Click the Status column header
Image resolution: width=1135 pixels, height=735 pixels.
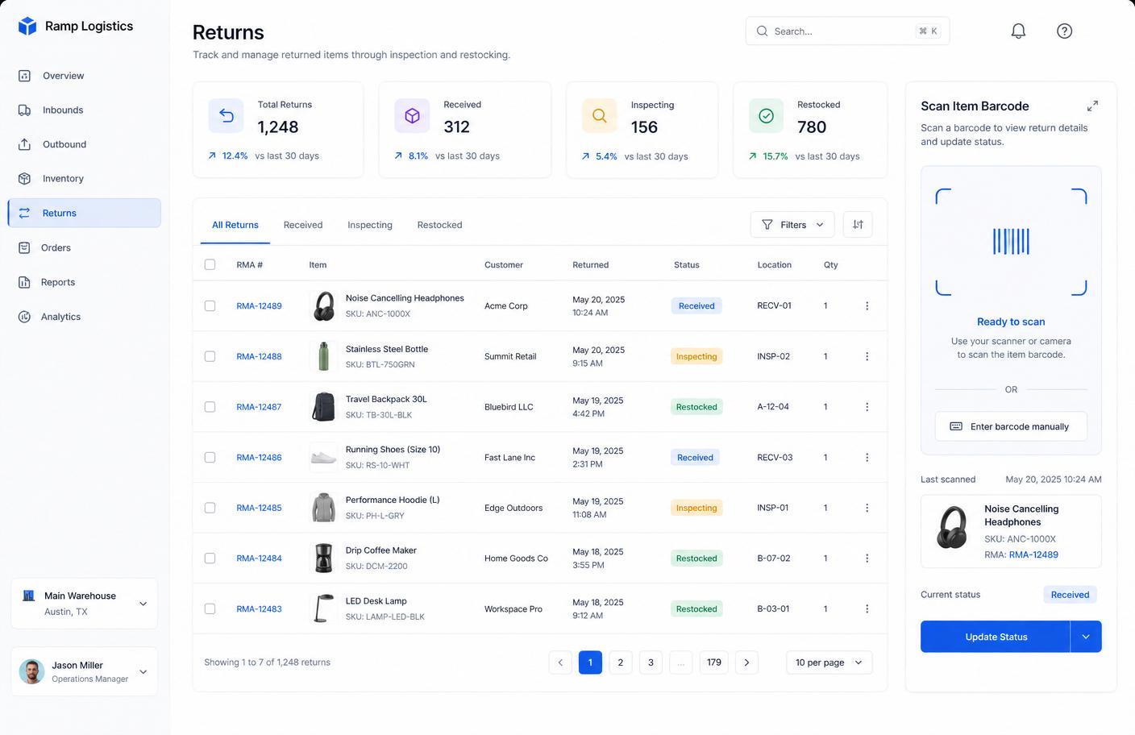point(687,264)
